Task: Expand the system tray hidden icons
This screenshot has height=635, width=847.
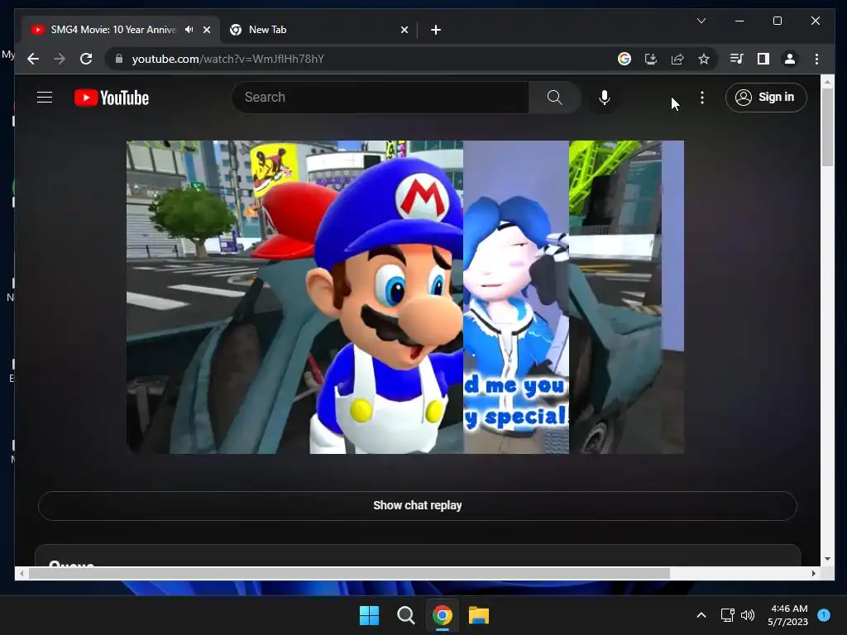Action: pyautogui.click(x=701, y=615)
